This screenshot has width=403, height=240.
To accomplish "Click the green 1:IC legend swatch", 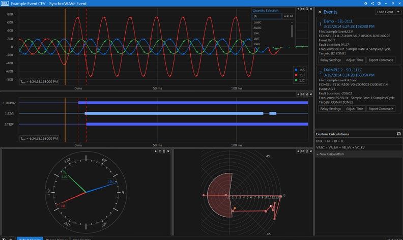I will [296, 80].
